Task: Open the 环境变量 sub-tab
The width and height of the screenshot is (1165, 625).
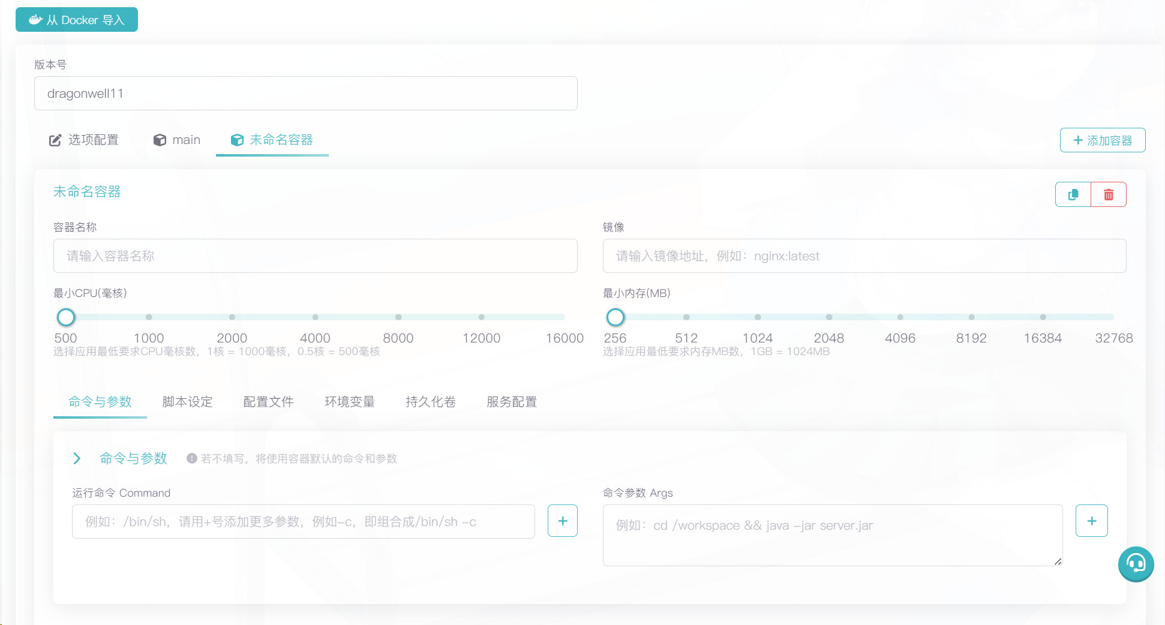Action: click(x=350, y=402)
